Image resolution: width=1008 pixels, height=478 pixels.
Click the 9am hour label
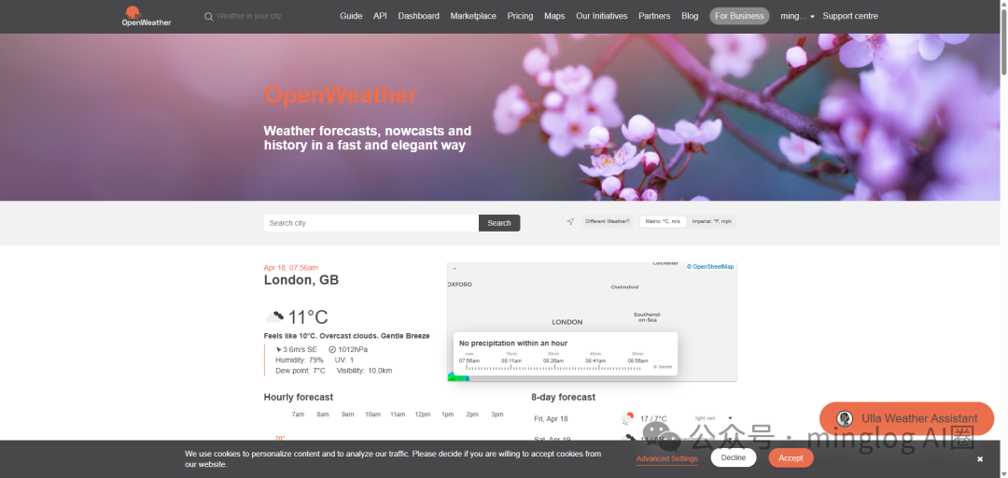348,415
